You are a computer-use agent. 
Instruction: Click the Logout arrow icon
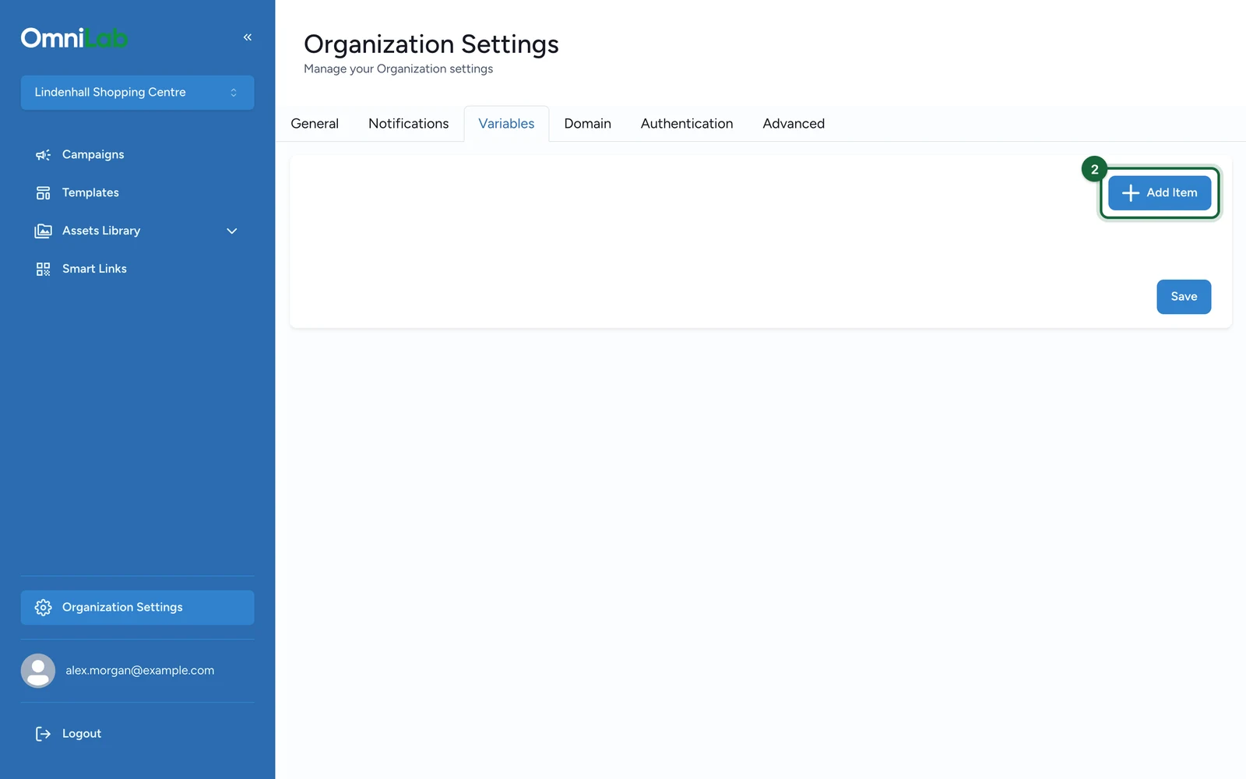pyautogui.click(x=43, y=734)
